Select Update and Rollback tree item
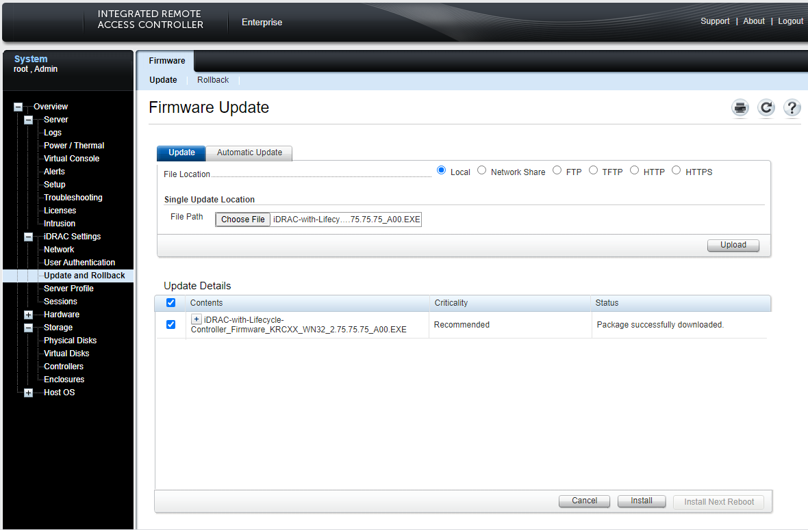This screenshot has height=530, width=808. pos(84,276)
